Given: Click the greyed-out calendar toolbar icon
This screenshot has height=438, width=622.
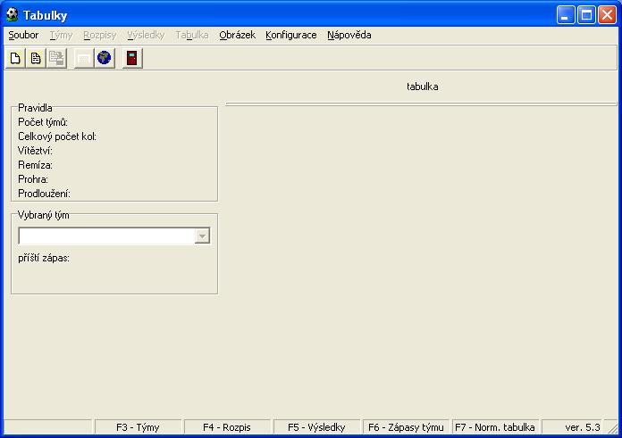Looking at the screenshot, I should coord(84,58).
